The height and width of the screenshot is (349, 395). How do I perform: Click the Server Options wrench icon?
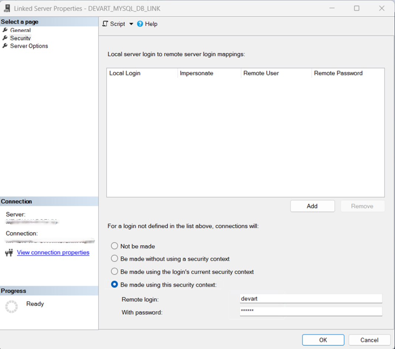click(5, 46)
